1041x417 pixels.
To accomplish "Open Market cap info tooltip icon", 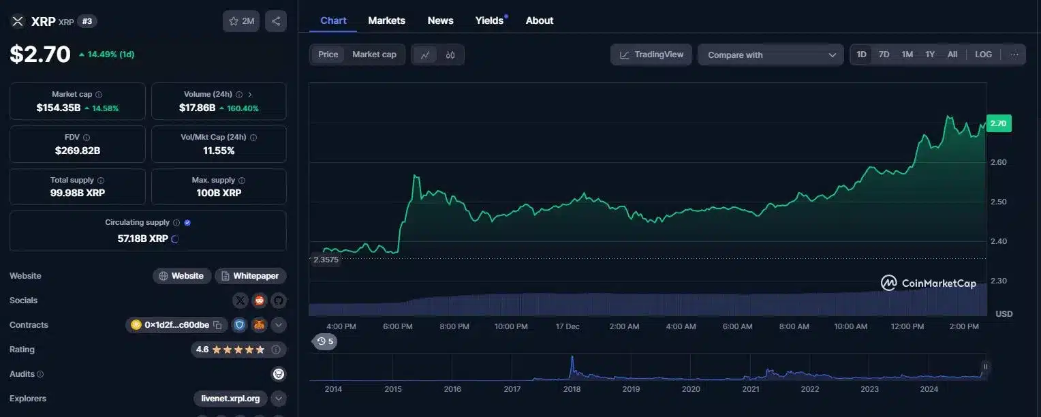I will point(99,95).
